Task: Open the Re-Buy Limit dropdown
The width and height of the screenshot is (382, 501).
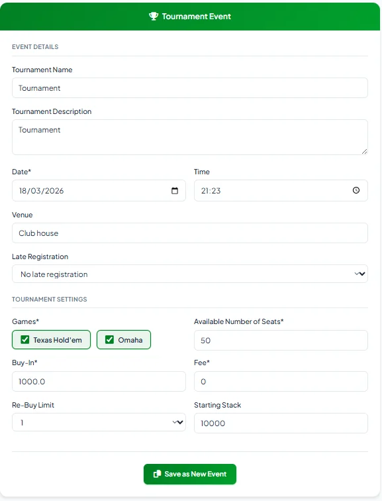Action: pos(99,422)
